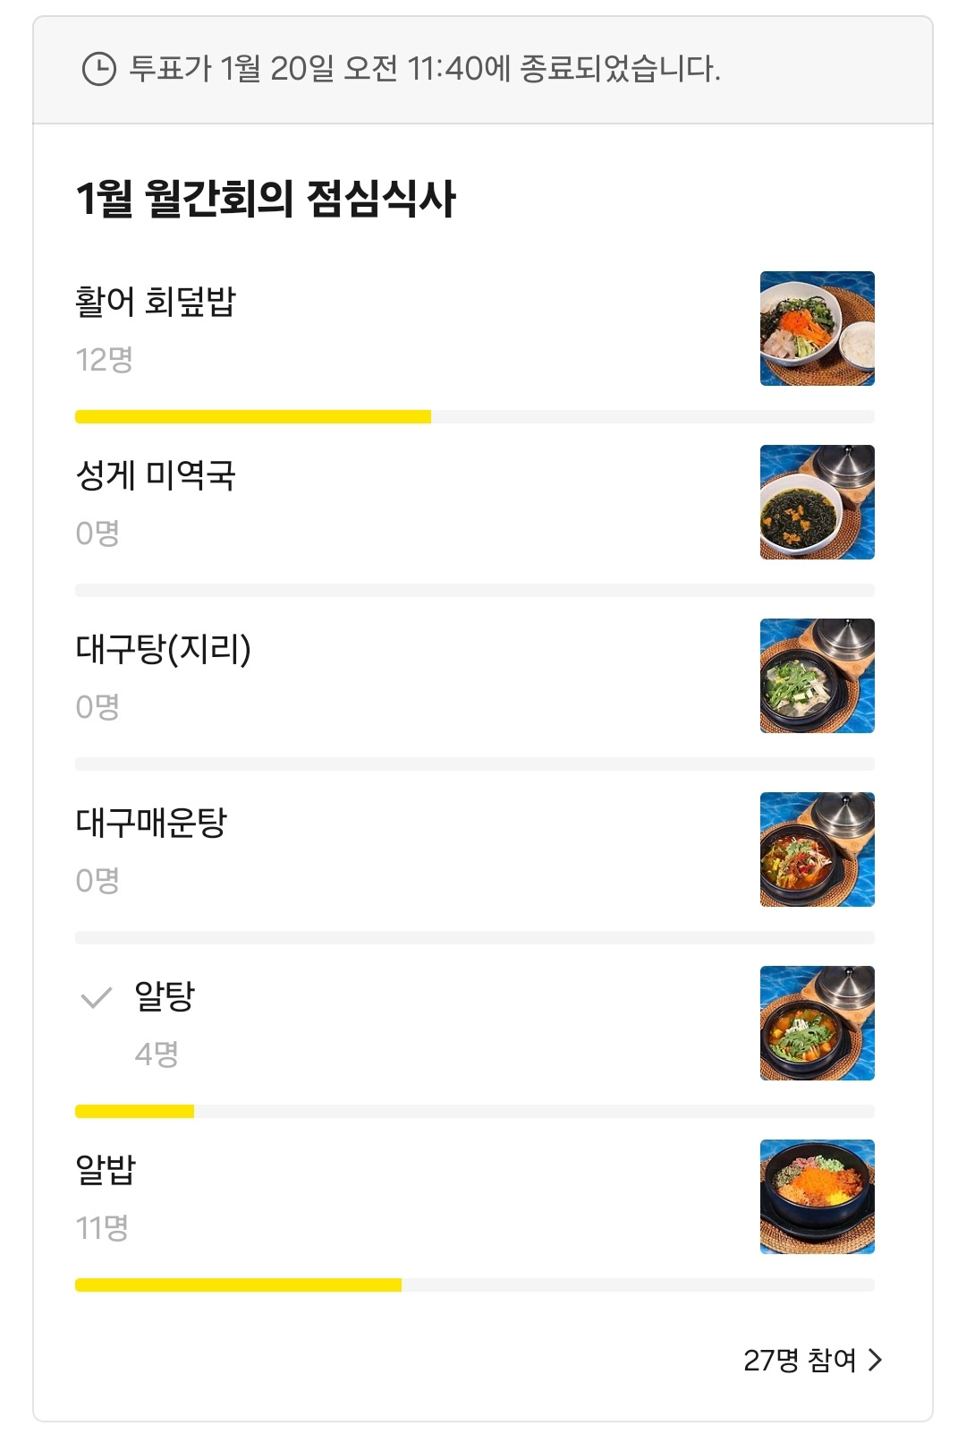Open the 성게 미역국 food photo
This screenshot has width=966, height=1443.
818,502
